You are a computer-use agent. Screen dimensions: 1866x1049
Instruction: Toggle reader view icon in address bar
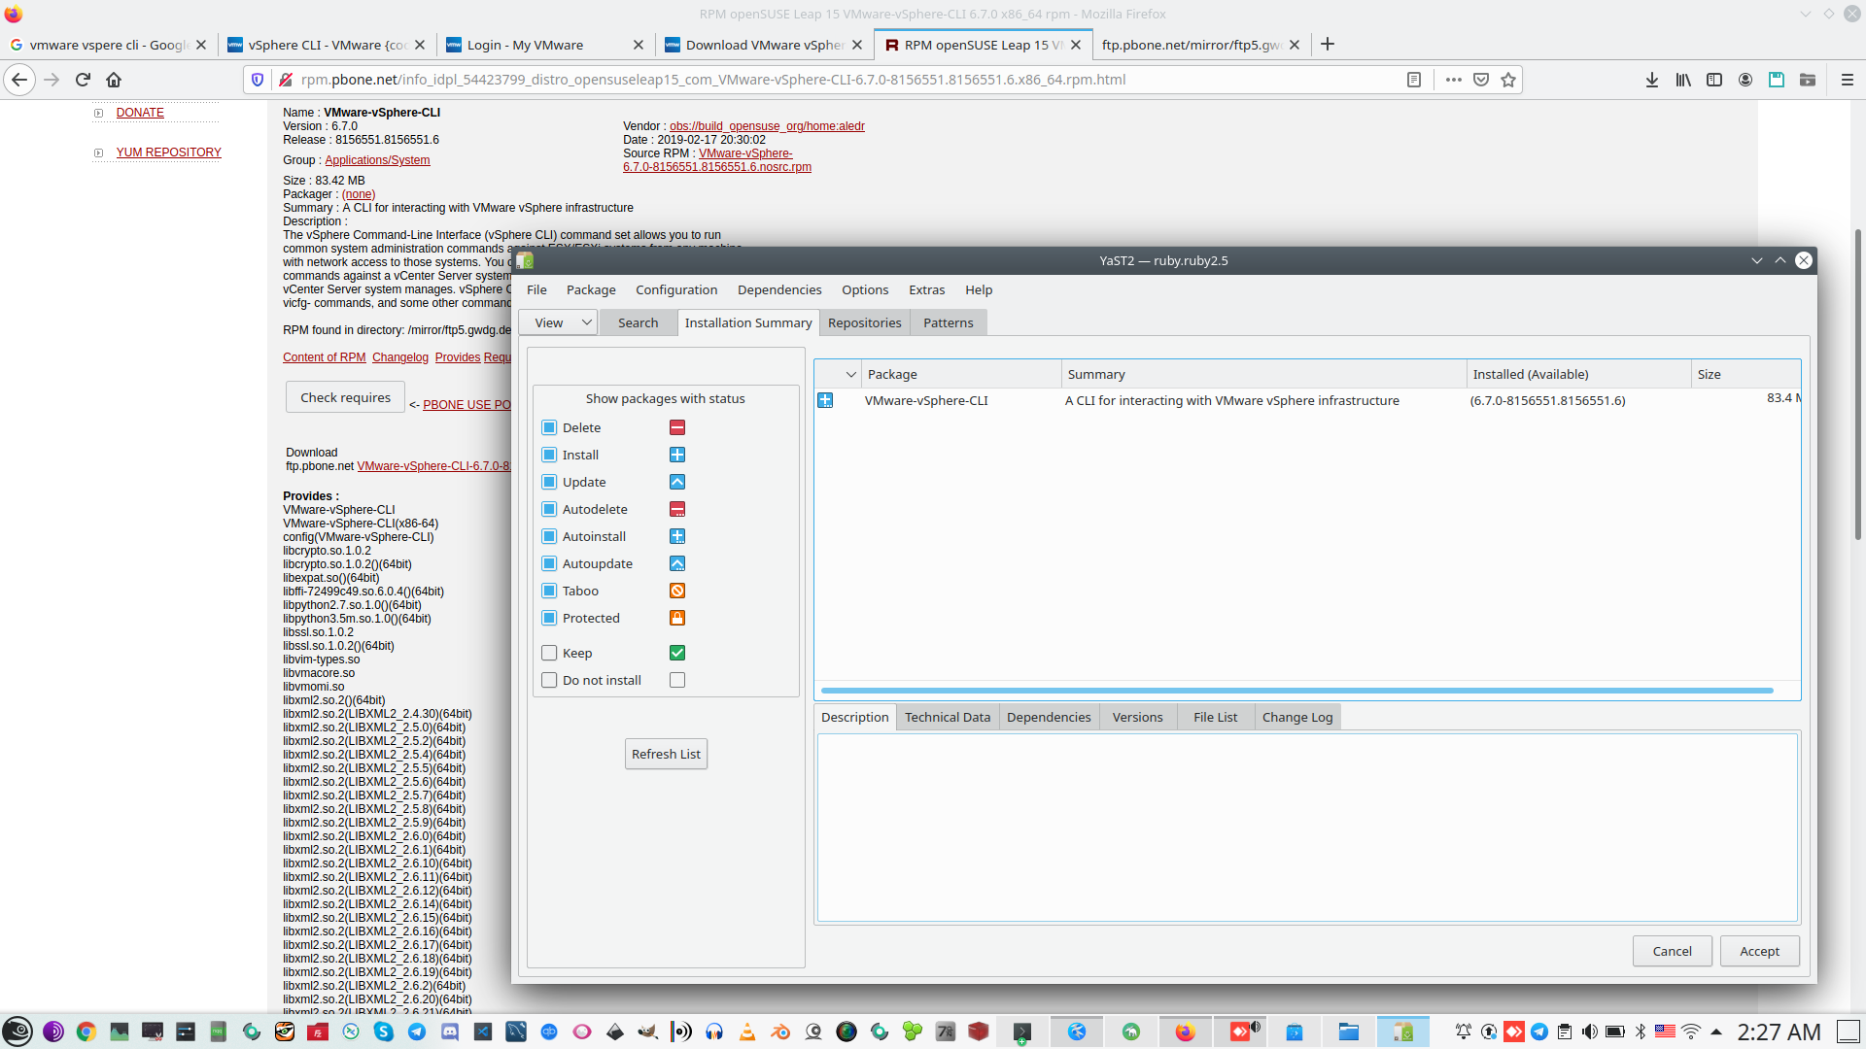pyautogui.click(x=1414, y=80)
